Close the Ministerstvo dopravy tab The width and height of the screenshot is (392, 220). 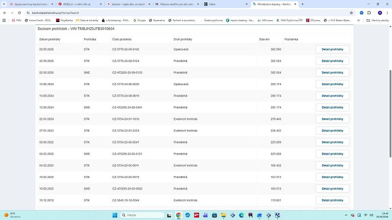295,4
